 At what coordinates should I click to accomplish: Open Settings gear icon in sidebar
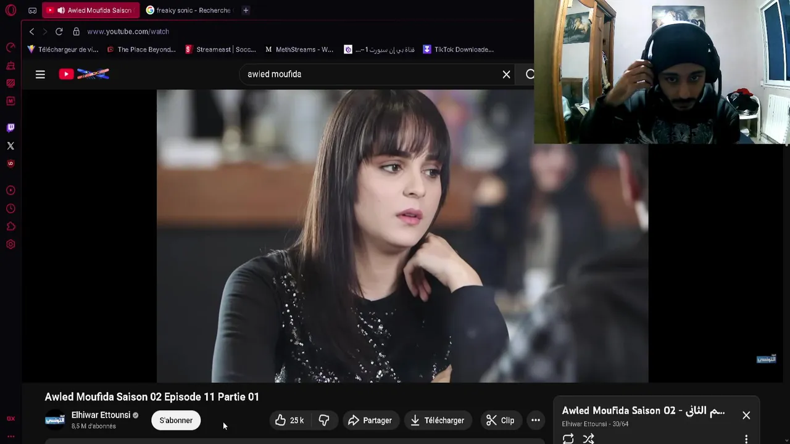10,244
